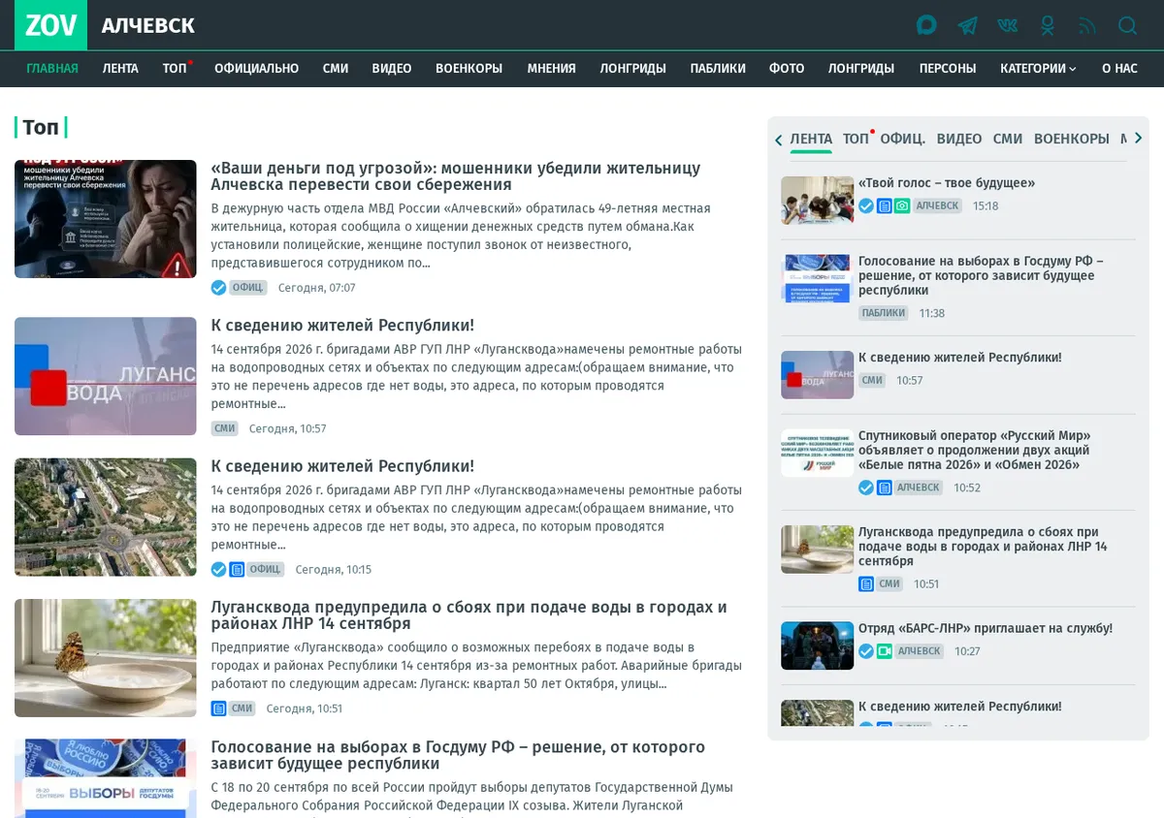
Task: Open sidebar story 'Отряд «БАРС-ЛНР» приглашает на службу!'
Action: [986, 628]
